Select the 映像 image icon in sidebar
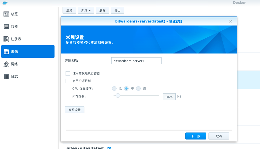Screen dimensions: 260x149 point(6,51)
